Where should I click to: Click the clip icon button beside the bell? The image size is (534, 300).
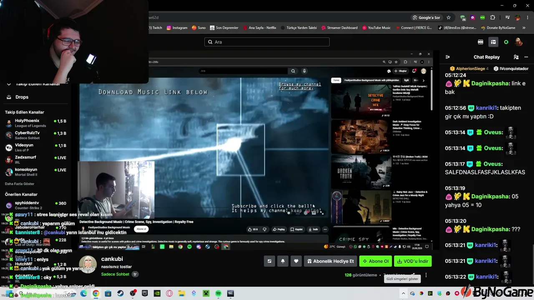click(270, 261)
